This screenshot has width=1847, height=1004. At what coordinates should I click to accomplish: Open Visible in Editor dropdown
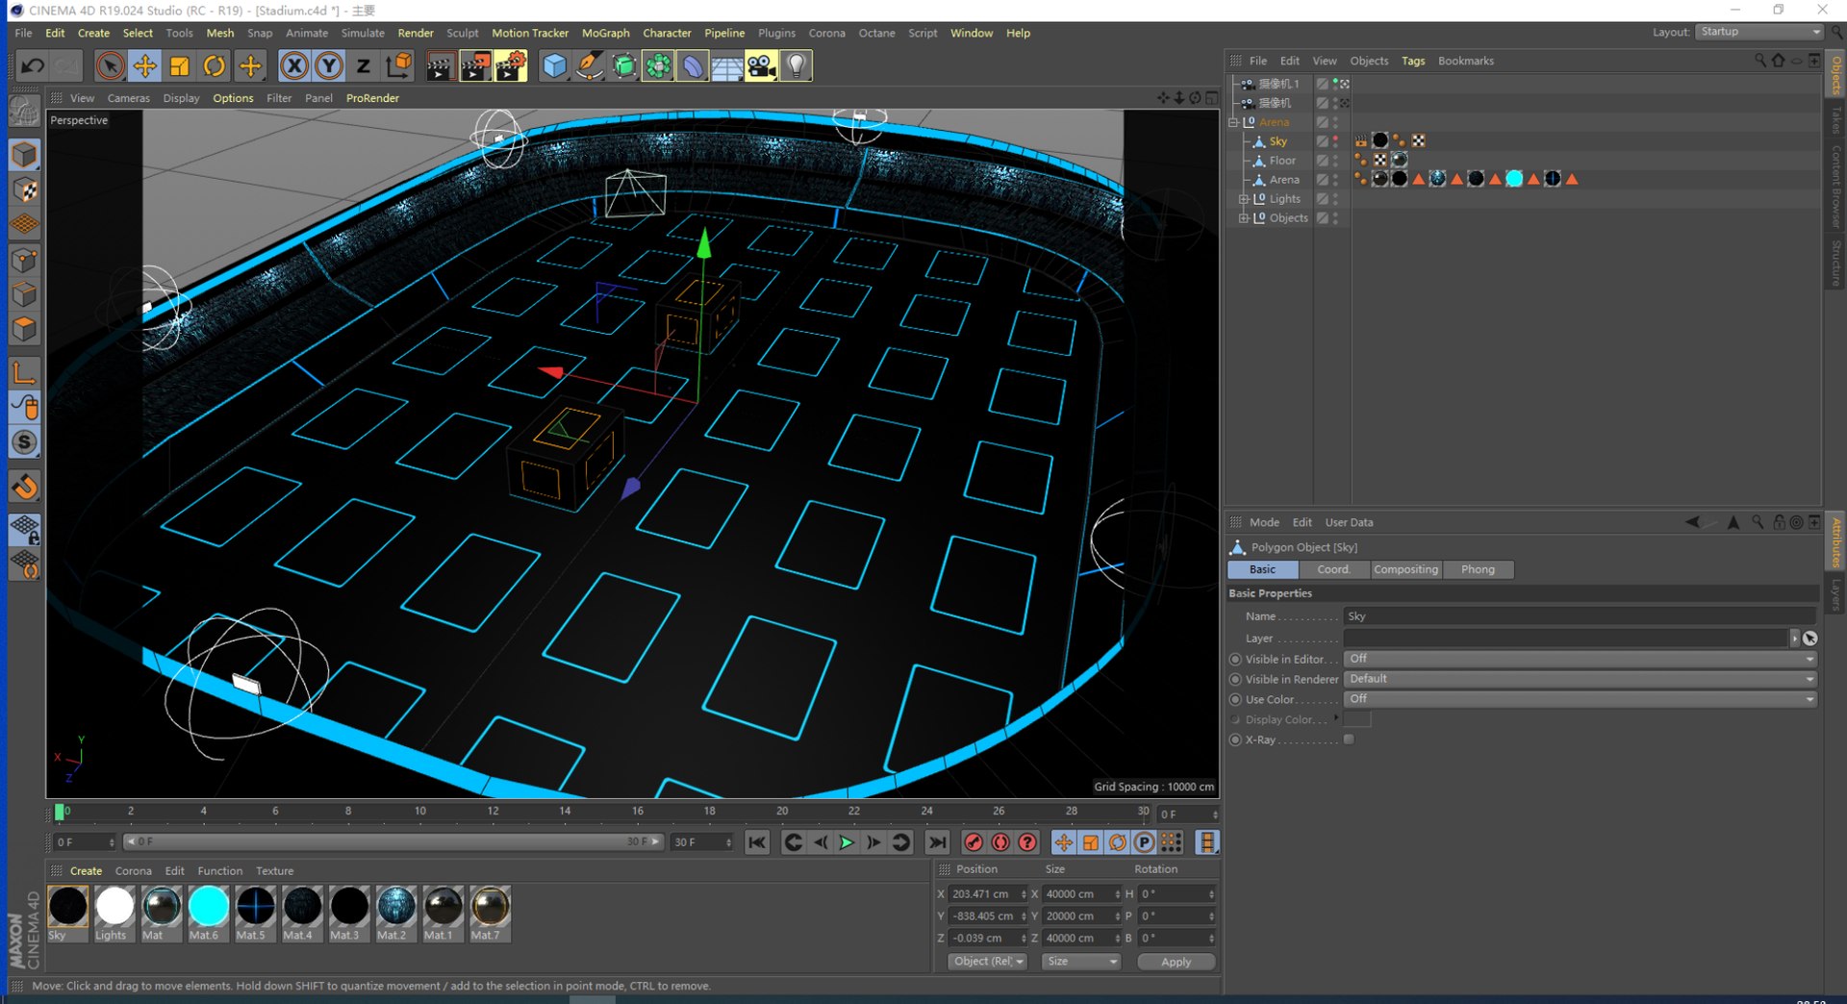point(1580,659)
